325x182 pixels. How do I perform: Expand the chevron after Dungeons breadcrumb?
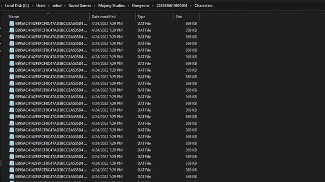153,6
